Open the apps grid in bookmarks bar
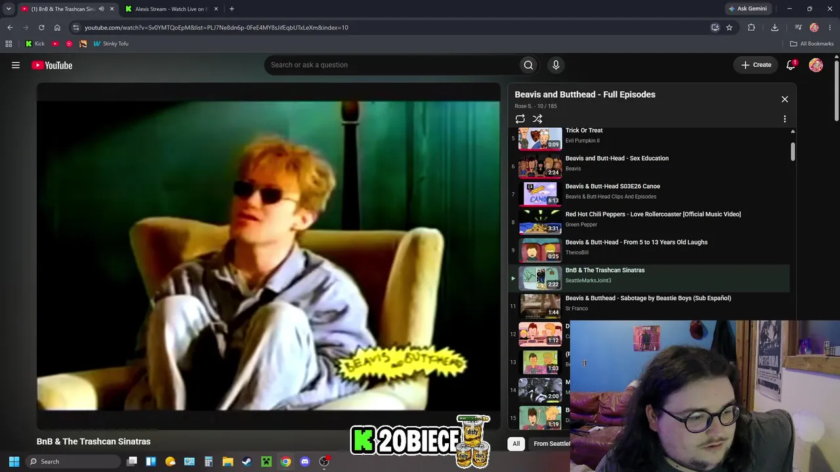Viewport: 840px width, 472px height. pos(9,44)
